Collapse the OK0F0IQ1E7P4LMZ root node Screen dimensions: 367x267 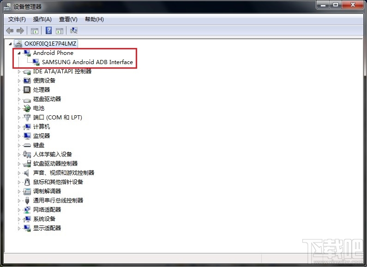[10, 44]
